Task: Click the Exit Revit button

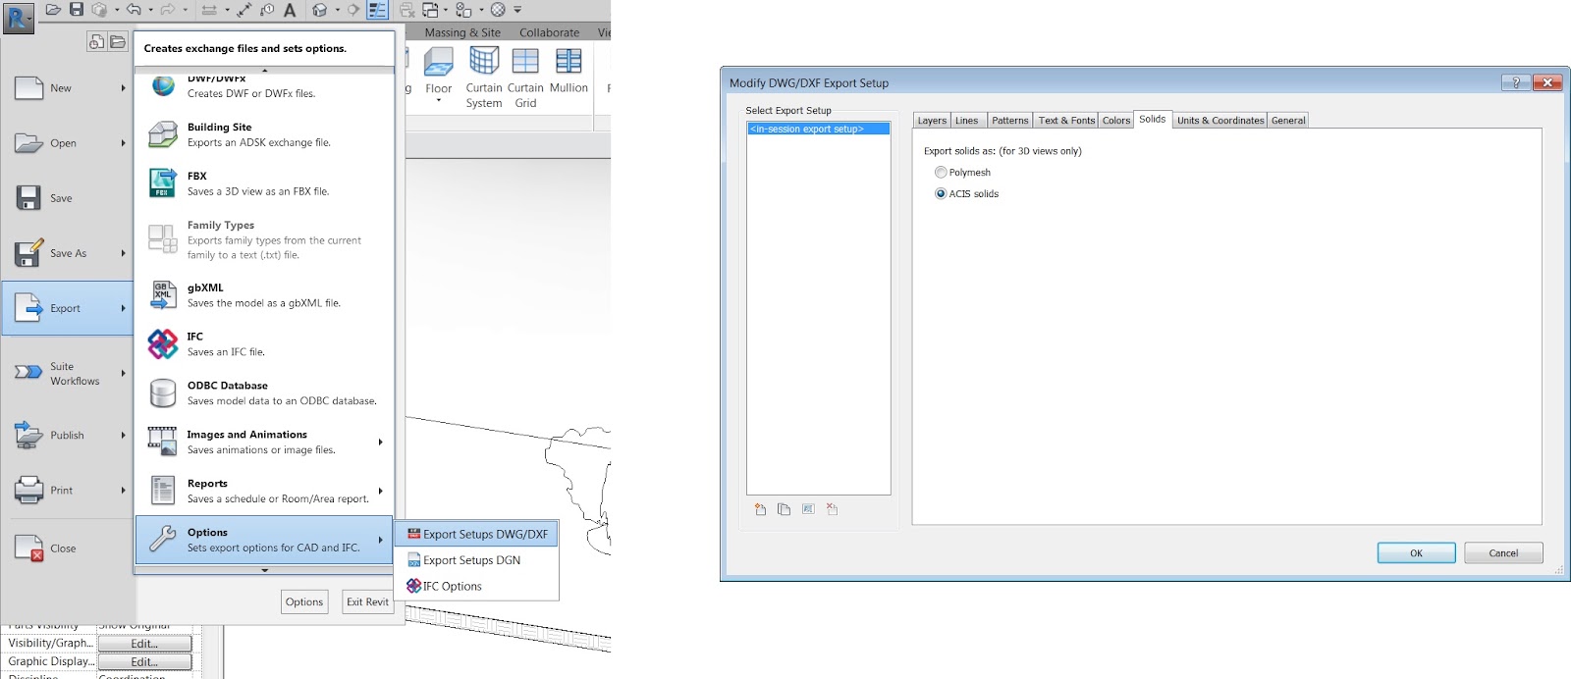Action: click(x=367, y=601)
